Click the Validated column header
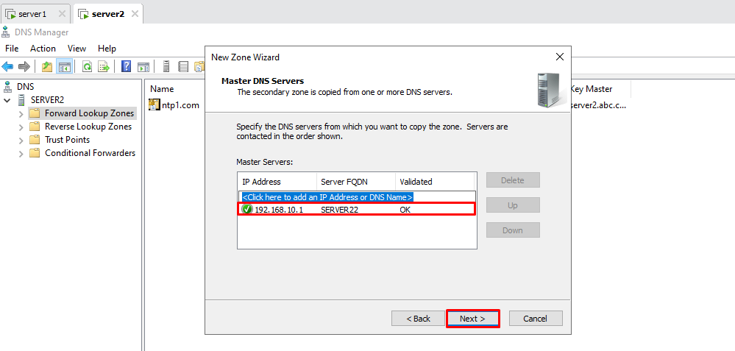Viewport: 735px width, 351px height. [x=416, y=182]
